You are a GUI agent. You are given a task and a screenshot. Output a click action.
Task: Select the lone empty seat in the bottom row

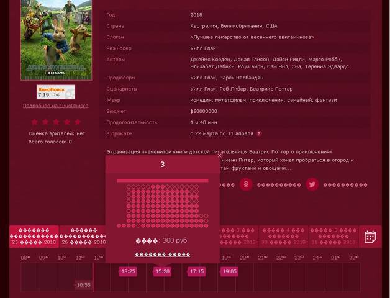pyautogui.click(x=138, y=225)
